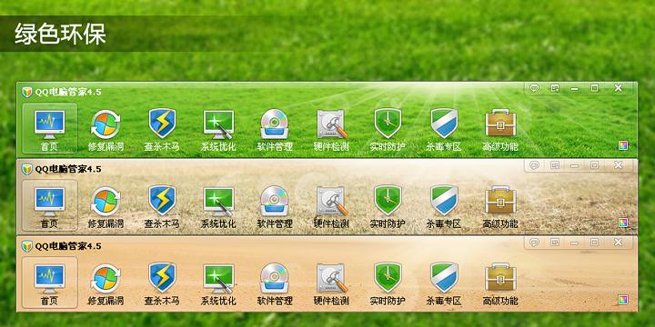Click QQ电脑管家4.5 title in sand window
This screenshot has width=655, height=327.
pyautogui.click(x=67, y=246)
